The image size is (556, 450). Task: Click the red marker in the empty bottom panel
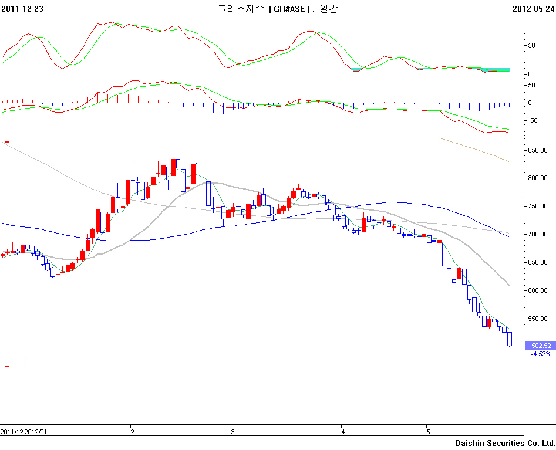coord(7,366)
